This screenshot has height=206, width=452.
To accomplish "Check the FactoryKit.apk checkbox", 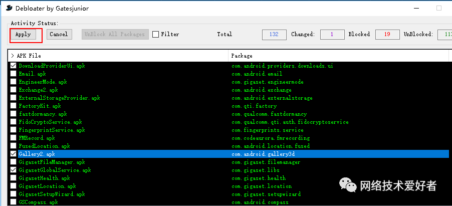I will tap(13, 106).
